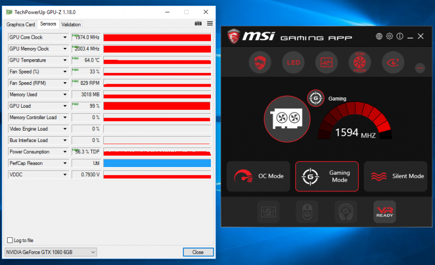
Task: Click the gaming mouse icon
Action: (x=307, y=212)
